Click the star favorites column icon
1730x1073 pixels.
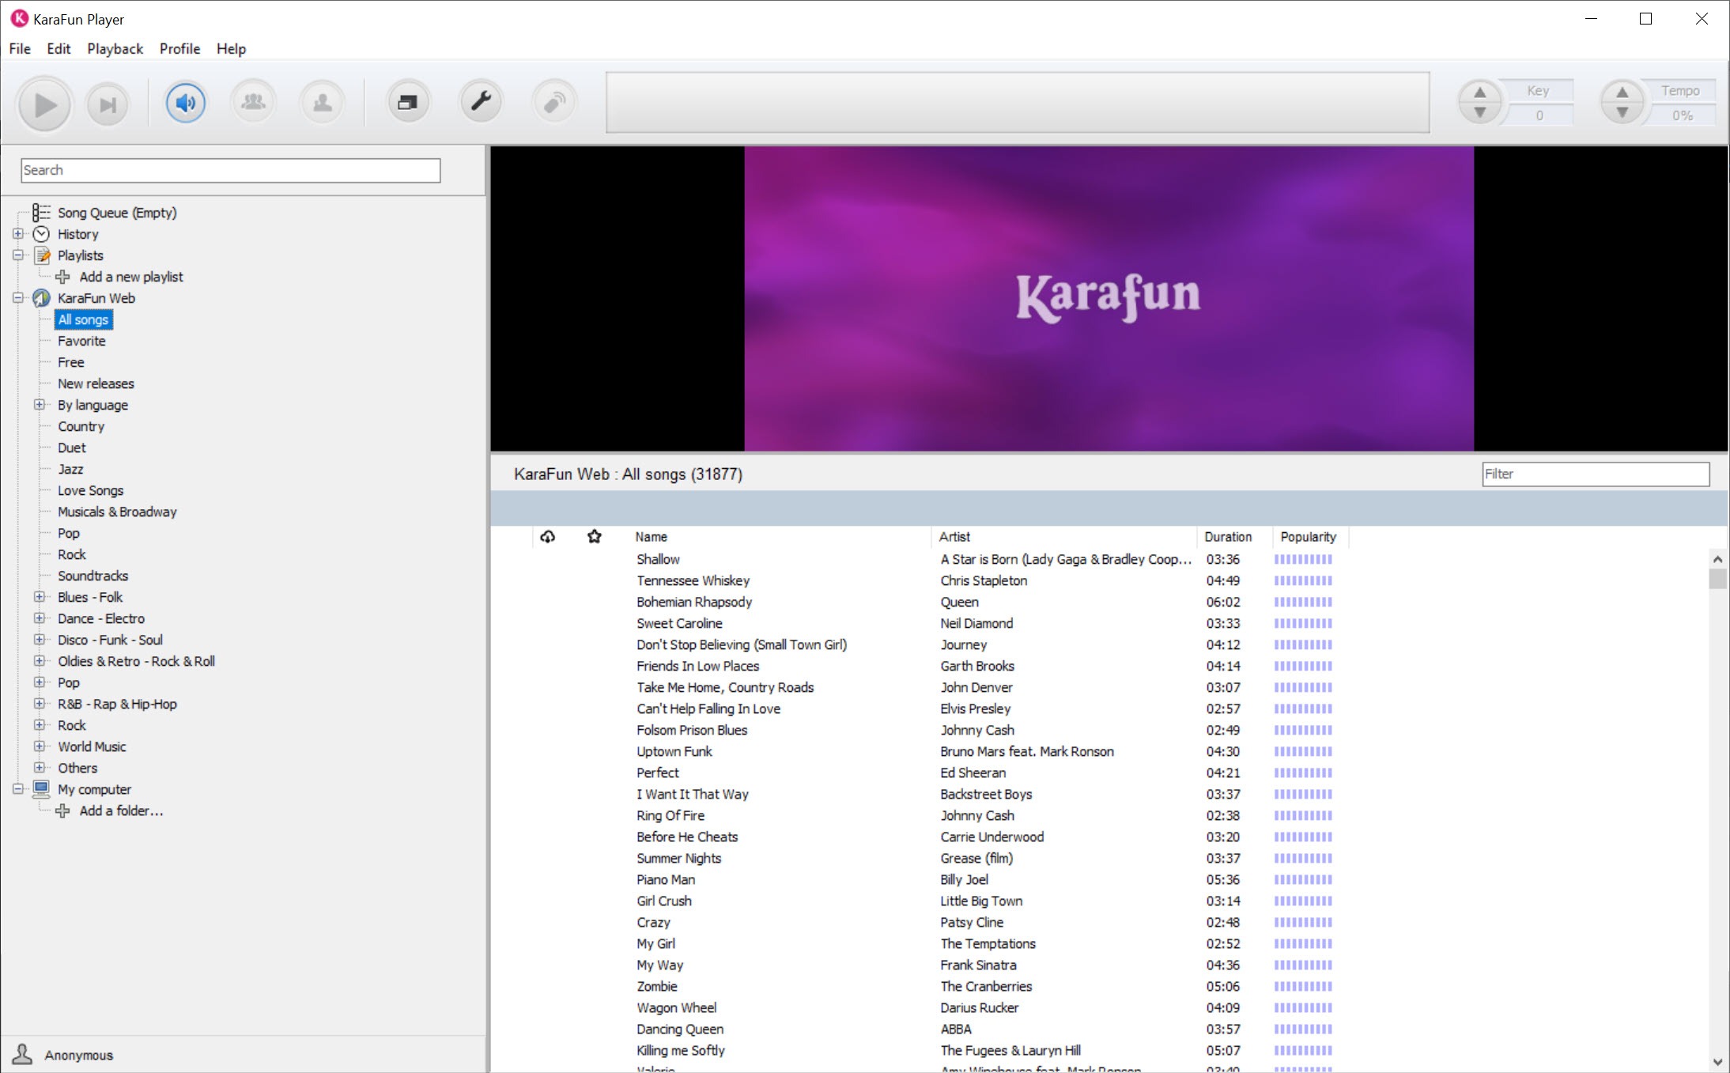tap(594, 537)
